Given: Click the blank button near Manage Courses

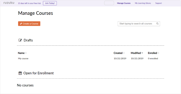Looking at the screenshot, I should pos(109,3).
